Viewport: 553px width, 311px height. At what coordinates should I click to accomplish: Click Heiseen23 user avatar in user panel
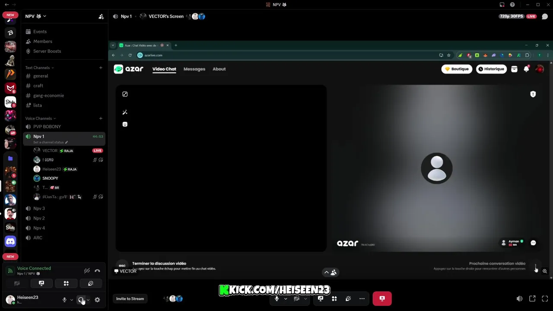[x=10, y=300]
